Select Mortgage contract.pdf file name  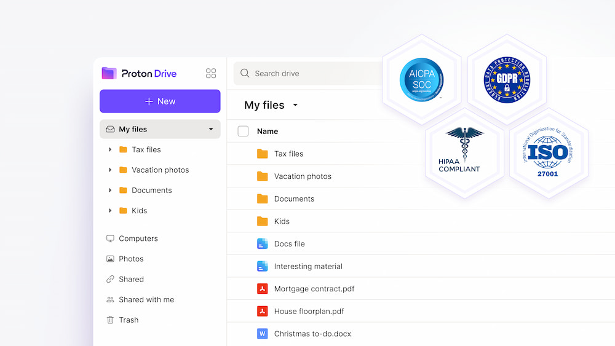[314, 289]
